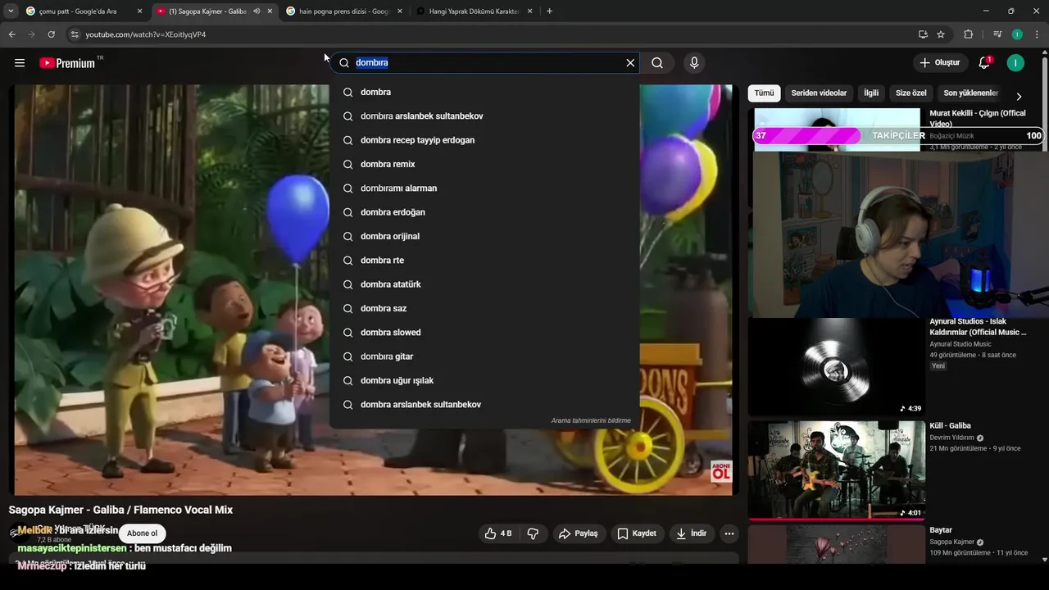
Task: Open the Küll - Galiba video title
Action: [950, 426]
